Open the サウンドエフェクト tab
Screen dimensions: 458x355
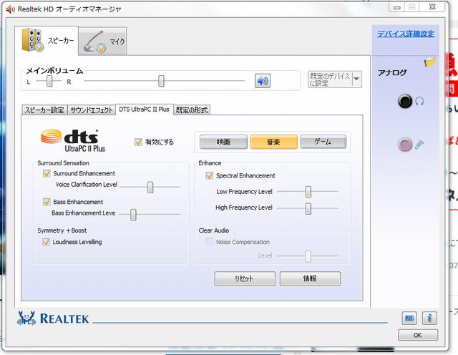(x=92, y=110)
